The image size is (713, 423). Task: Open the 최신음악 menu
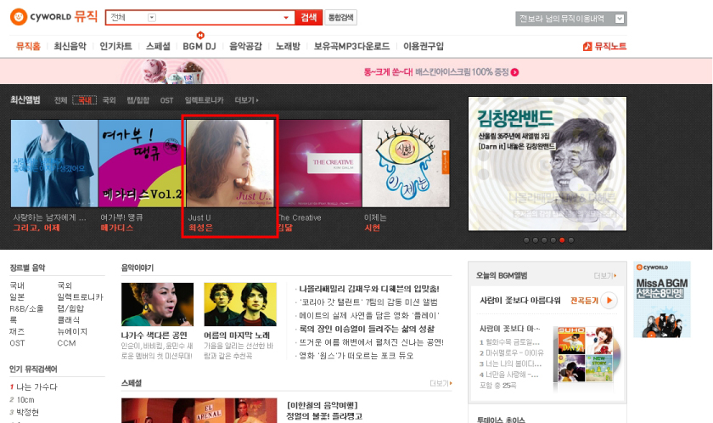pos(70,46)
